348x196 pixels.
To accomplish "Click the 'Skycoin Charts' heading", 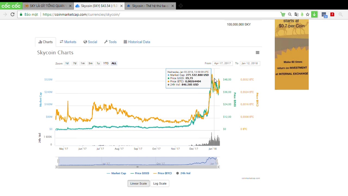I will 55,53.
